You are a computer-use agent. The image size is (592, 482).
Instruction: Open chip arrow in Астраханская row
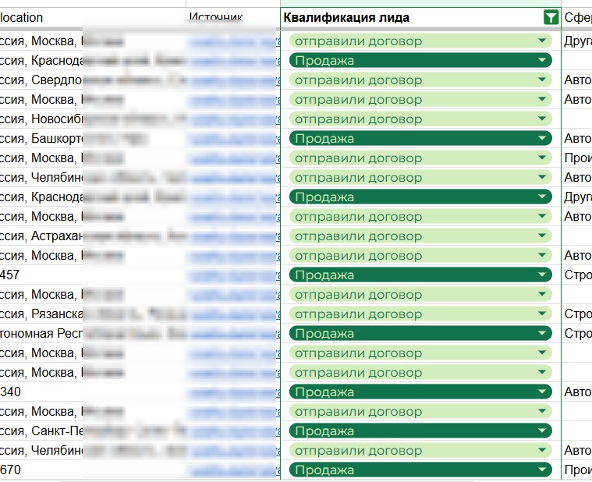tap(542, 236)
